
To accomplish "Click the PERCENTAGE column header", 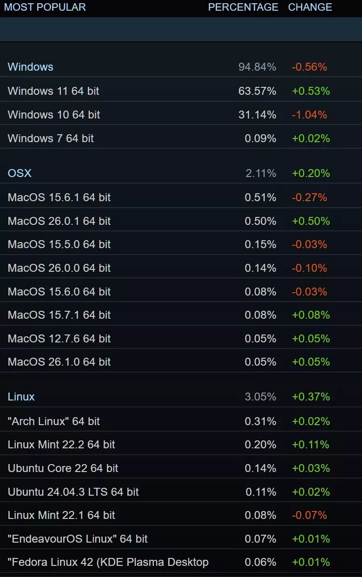I will [x=243, y=7].
